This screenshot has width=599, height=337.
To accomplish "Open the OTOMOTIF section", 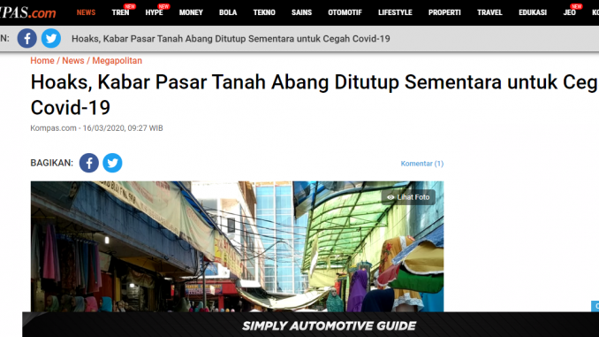I will [x=345, y=12].
